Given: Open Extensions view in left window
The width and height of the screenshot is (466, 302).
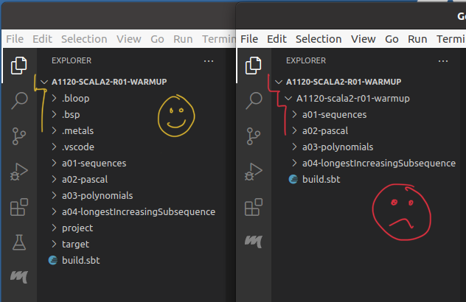Looking at the screenshot, I should click(18, 208).
